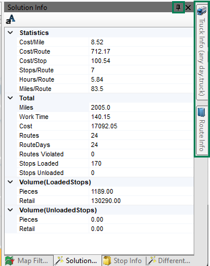Screen dimensions: 210x266
Task: Click the Stops Loaded value 170
Action: pyautogui.click(x=96, y=163)
